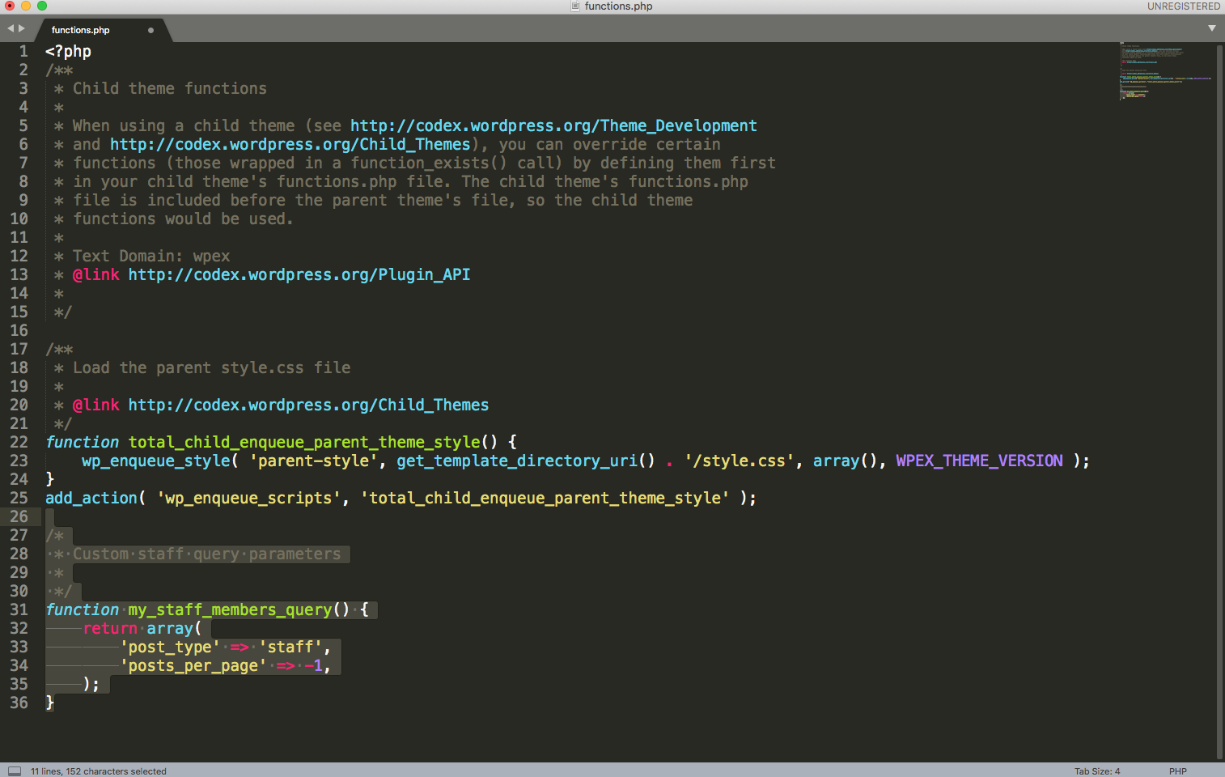Open the Tab Size: 4 indentation menu
This screenshot has height=777, width=1225.
click(1096, 771)
